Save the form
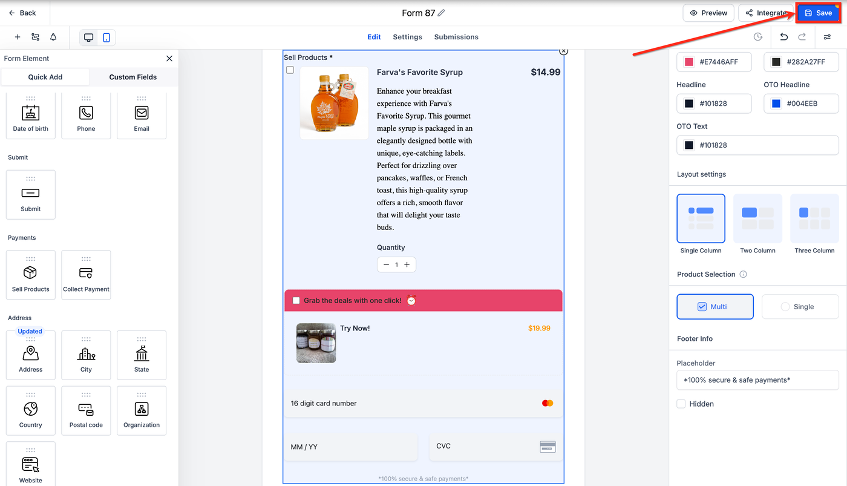This screenshot has height=486, width=847. coord(818,13)
